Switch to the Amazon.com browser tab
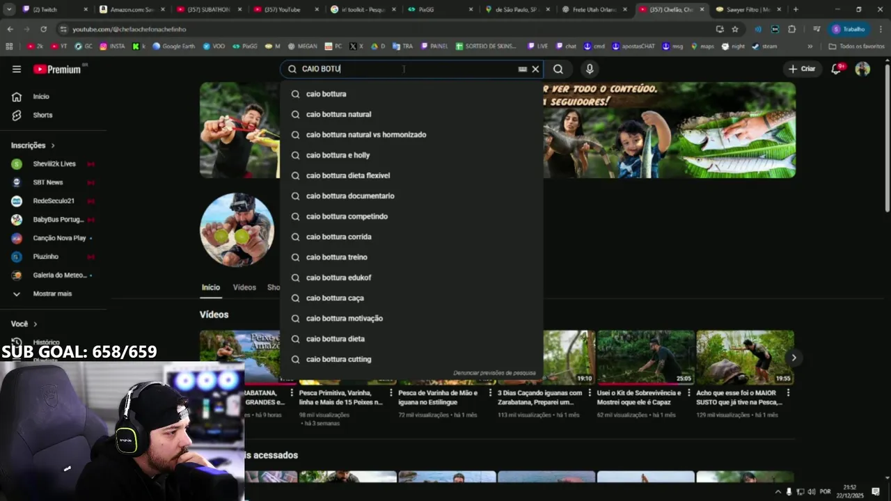 click(x=131, y=10)
